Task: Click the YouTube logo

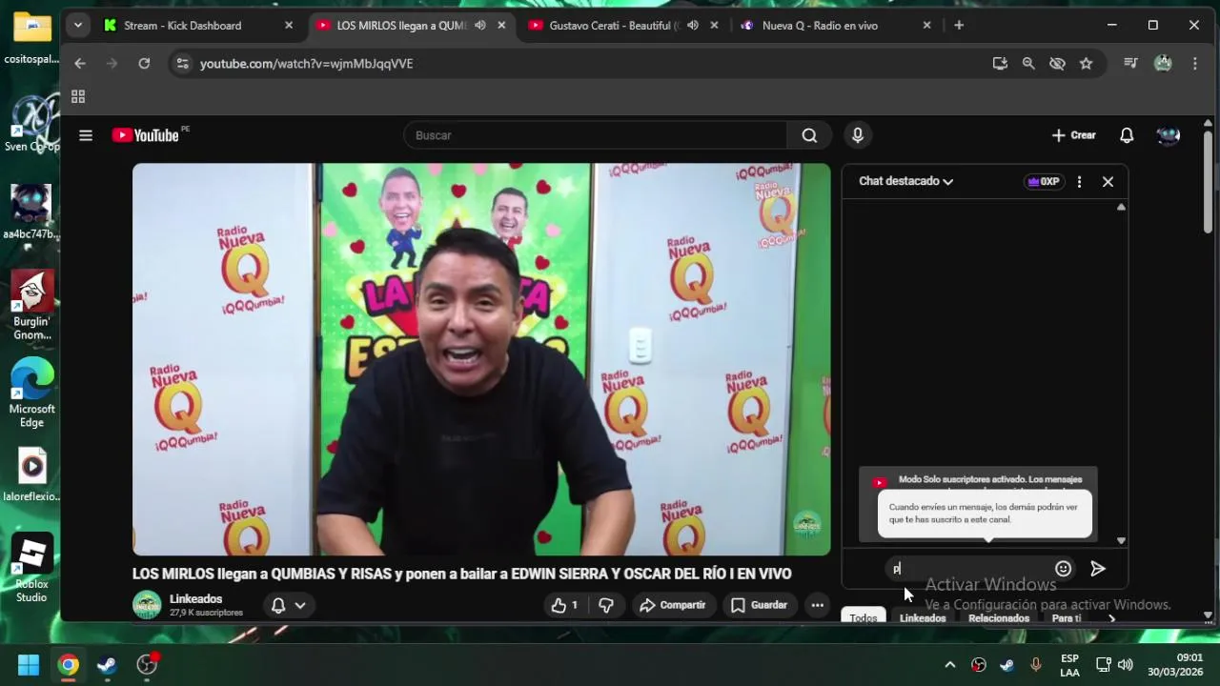Action: point(146,135)
